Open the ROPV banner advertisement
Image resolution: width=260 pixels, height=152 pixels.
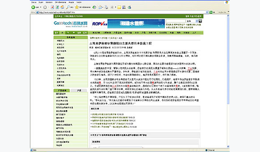(x=99, y=24)
